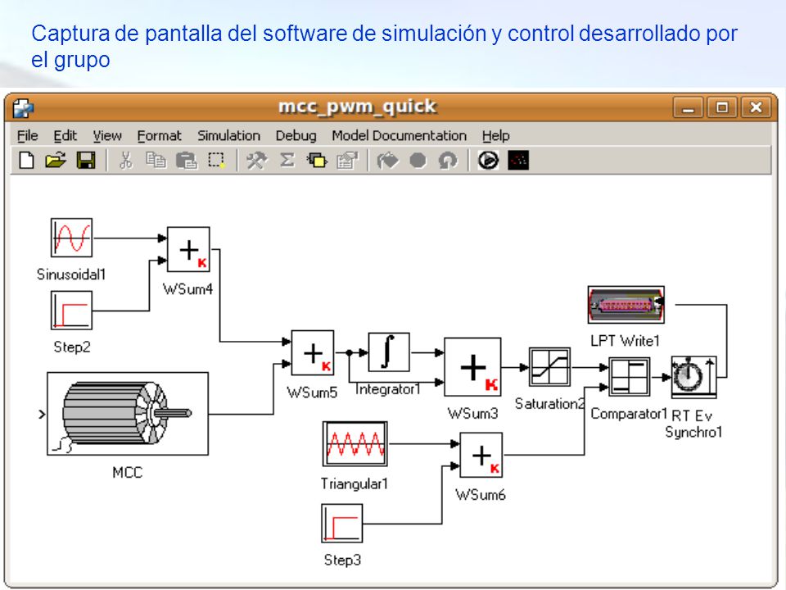Select the Comparator1 block
Image resolution: width=786 pixels, height=590 pixels.
pyautogui.click(x=630, y=377)
